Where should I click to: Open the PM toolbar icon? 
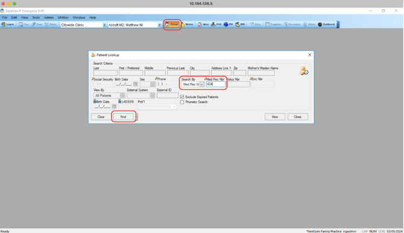pos(229,25)
